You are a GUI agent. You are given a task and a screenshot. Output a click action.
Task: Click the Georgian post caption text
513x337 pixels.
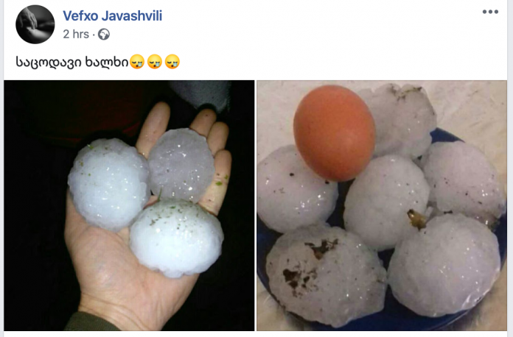click(x=72, y=62)
